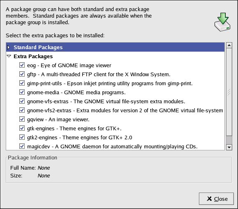The image size is (238, 209).
Task: Deselect the gnome-vfs2-extras checkbox
Action: (x=22, y=110)
